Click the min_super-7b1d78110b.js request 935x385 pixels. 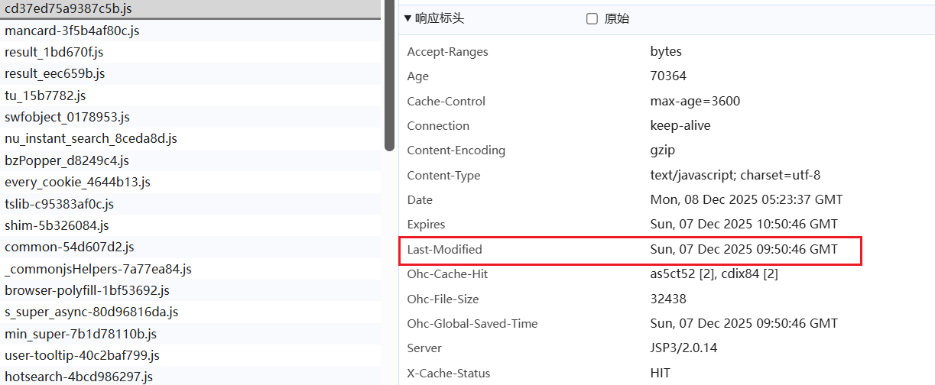[190, 334]
